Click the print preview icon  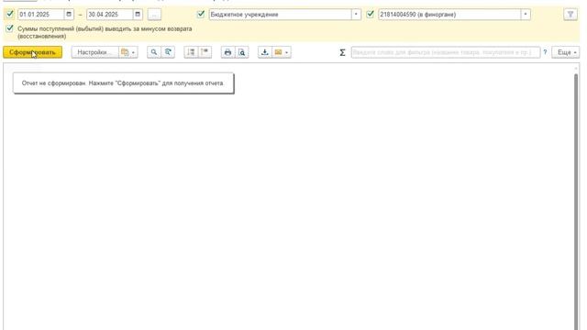242,52
